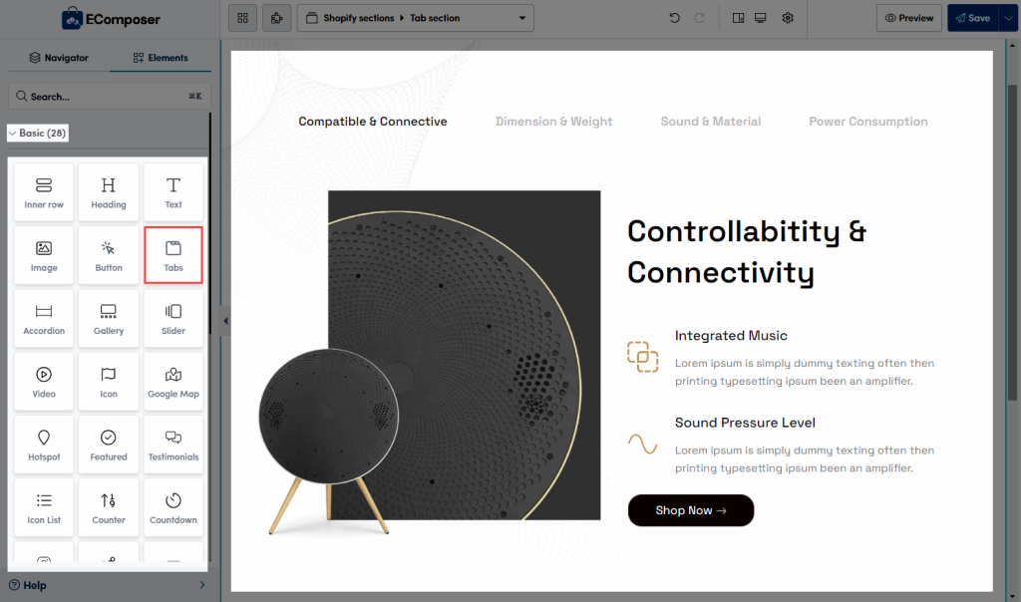
Task: Click the Preview button
Action: [909, 18]
